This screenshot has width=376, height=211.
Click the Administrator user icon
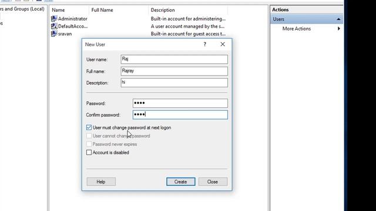(54, 19)
